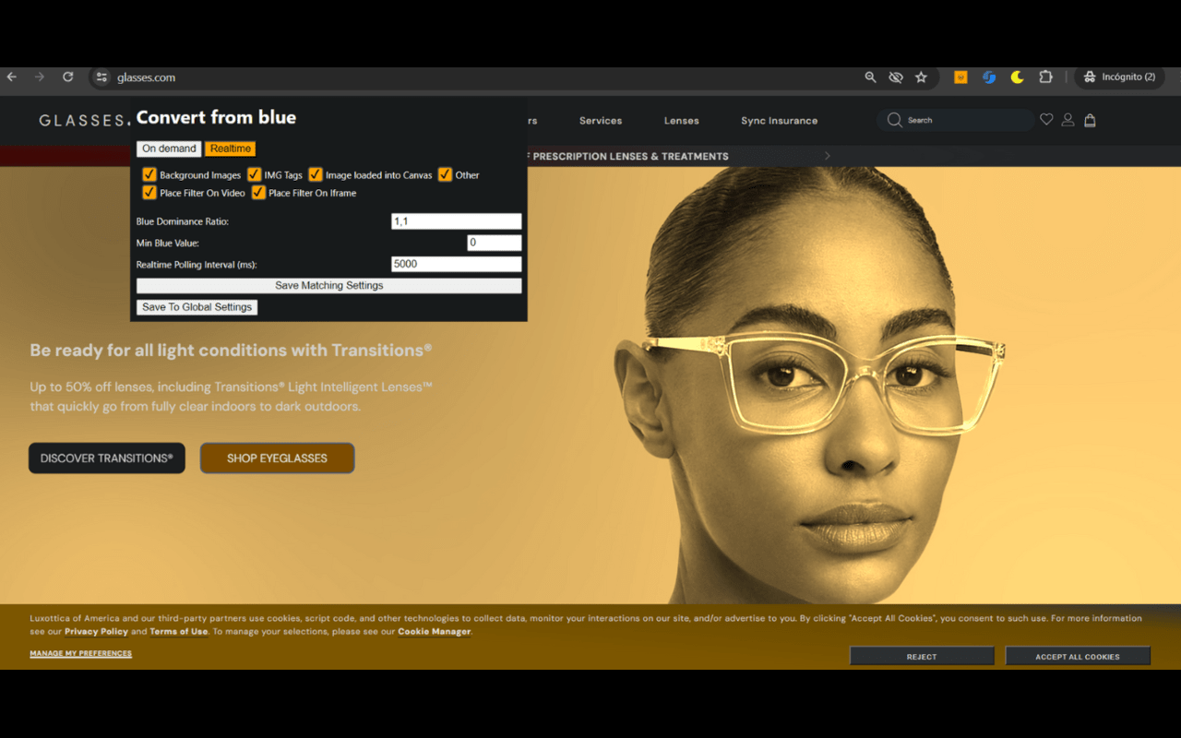Click the Realtime Polling Interval field
Viewport: 1181px width, 738px height.
tap(457, 264)
